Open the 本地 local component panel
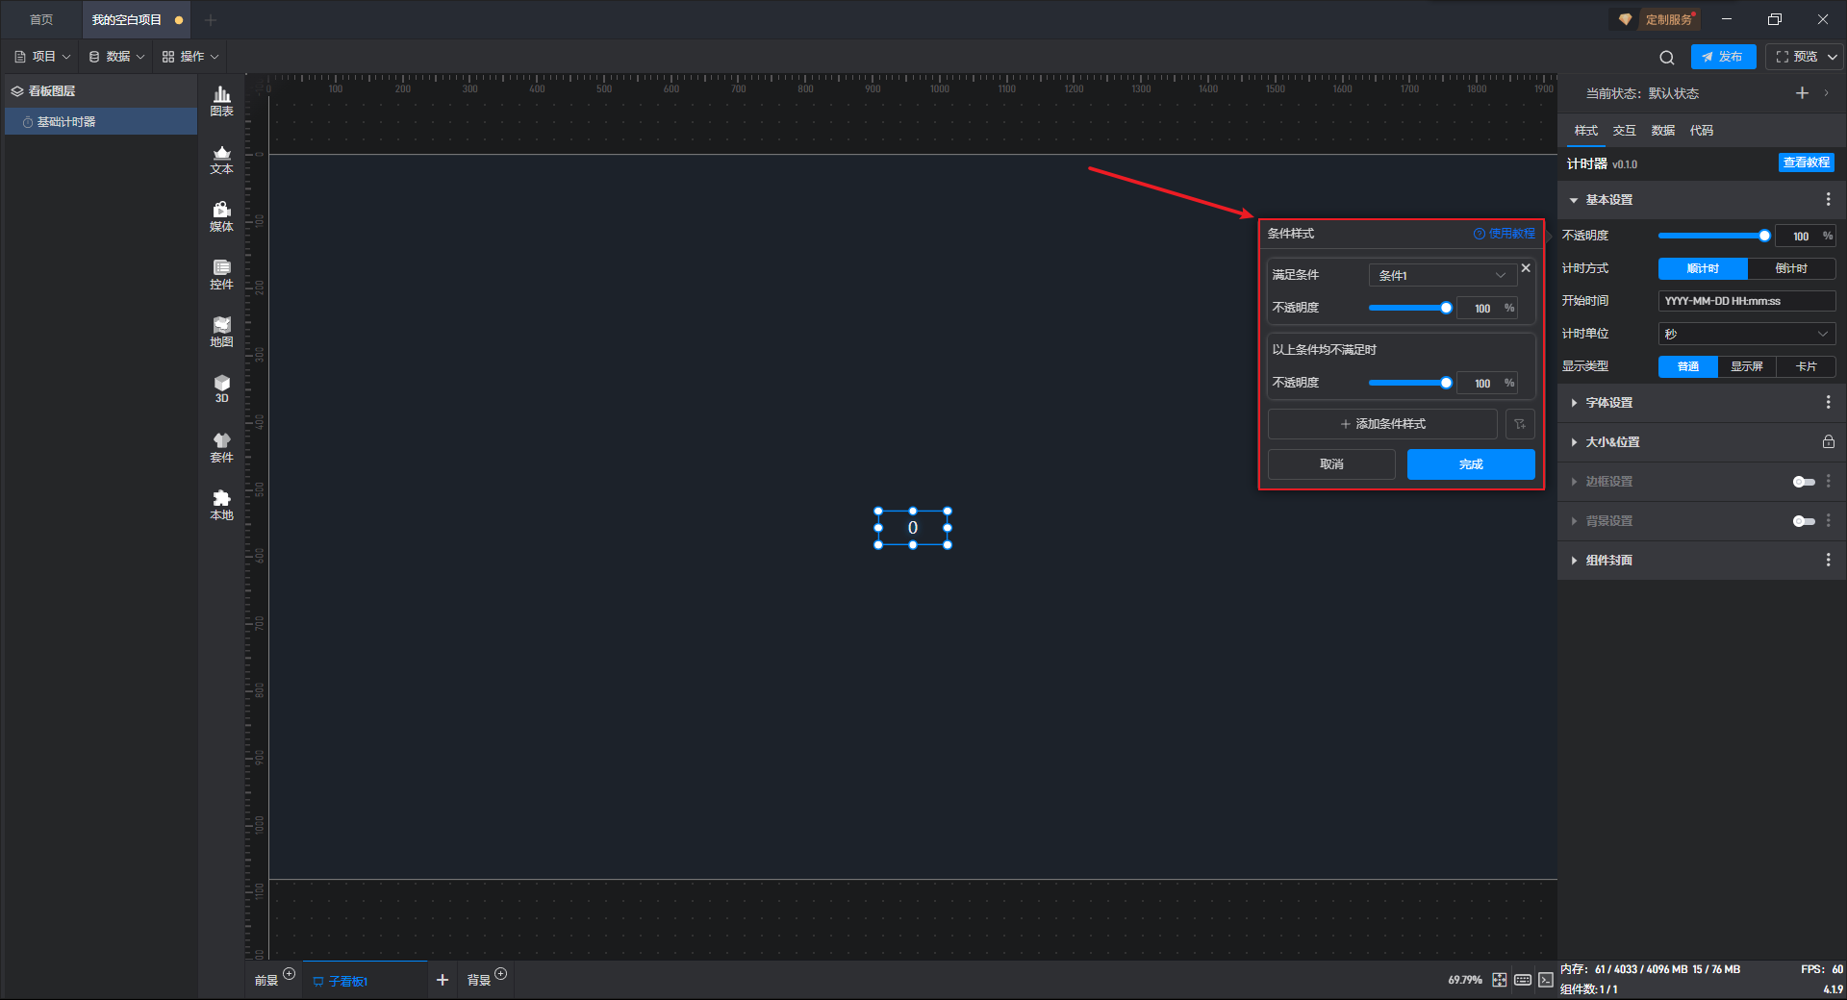The image size is (1847, 1000). [221, 505]
